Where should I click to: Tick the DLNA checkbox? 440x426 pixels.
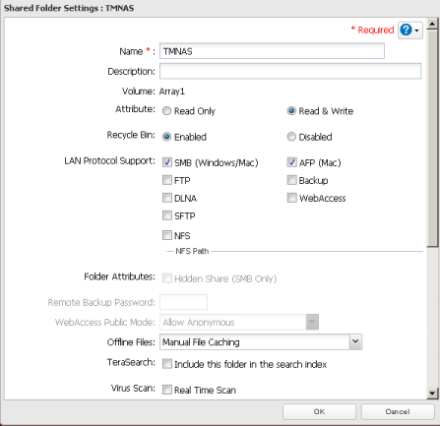click(x=167, y=198)
